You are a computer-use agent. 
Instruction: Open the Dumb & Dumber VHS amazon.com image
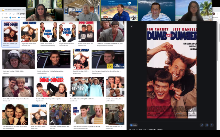[81, 59]
